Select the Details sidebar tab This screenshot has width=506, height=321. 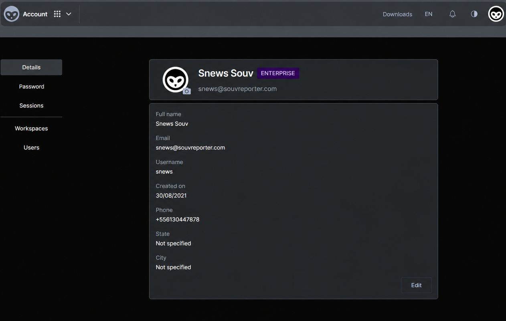click(31, 67)
